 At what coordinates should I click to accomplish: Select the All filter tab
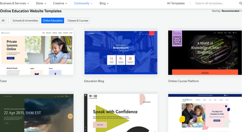(x=3, y=20)
